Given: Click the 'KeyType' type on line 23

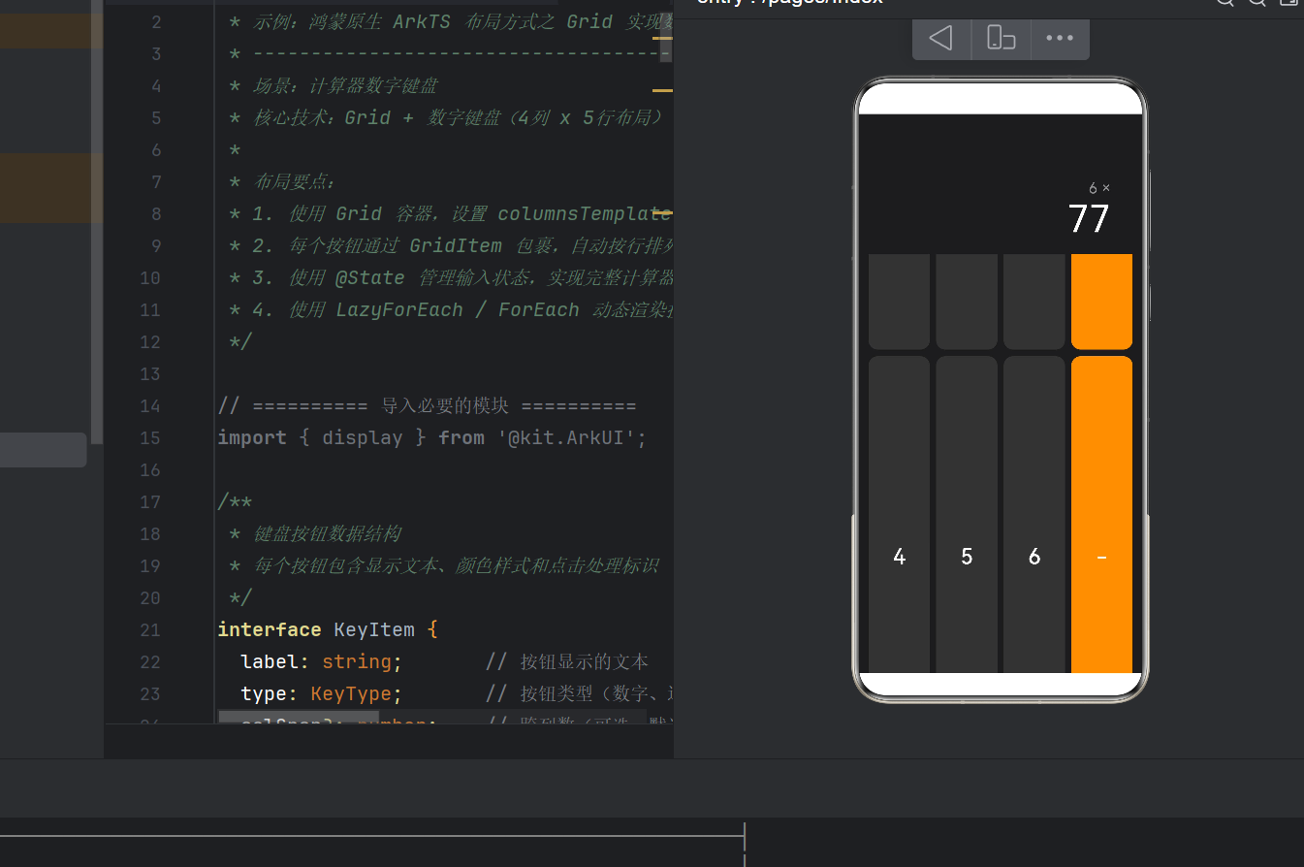Looking at the screenshot, I should point(350,693).
